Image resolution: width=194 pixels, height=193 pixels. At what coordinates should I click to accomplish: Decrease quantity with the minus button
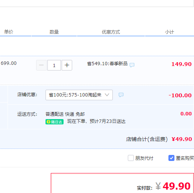[41, 65]
